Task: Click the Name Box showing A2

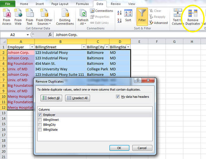Action: [x=13, y=35]
